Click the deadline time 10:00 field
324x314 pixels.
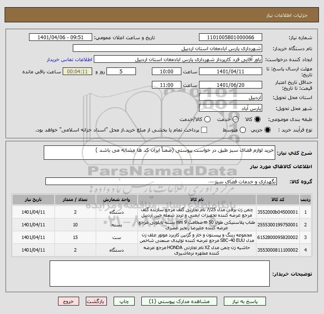point(167,71)
